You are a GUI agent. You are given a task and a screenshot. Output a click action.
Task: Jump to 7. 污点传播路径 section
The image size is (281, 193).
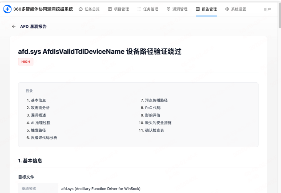point(154,100)
